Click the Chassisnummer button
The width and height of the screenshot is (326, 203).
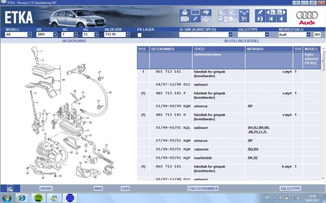(x=203, y=188)
